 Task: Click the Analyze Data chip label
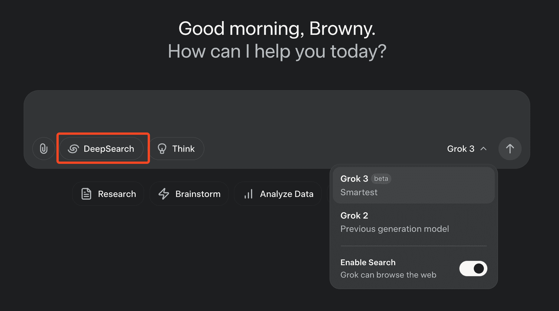pyautogui.click(x=286, y=194)
